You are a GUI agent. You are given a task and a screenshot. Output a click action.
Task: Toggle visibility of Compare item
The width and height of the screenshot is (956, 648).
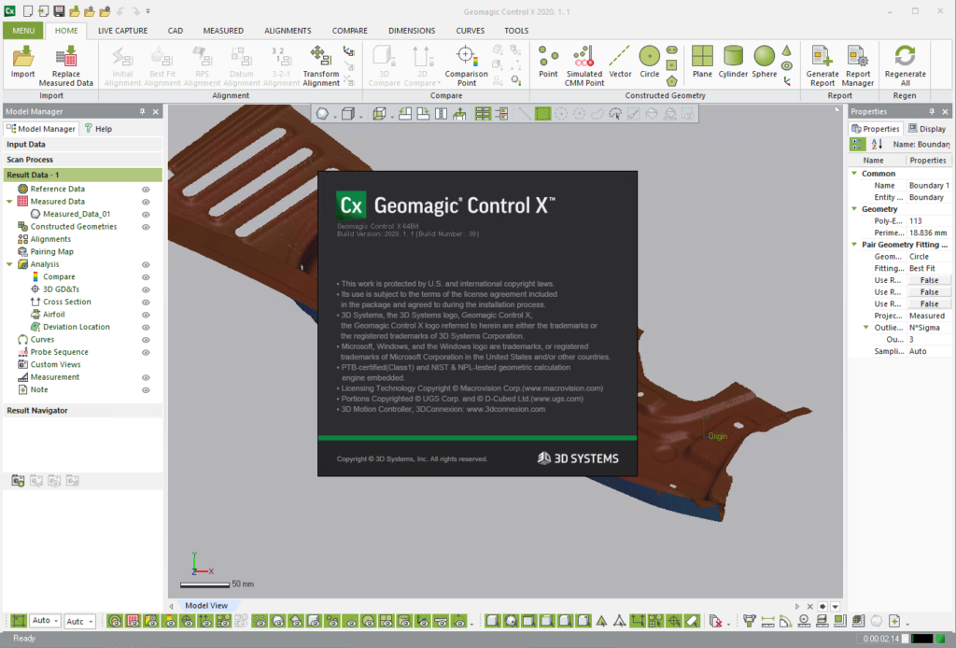tap(146, 277)
